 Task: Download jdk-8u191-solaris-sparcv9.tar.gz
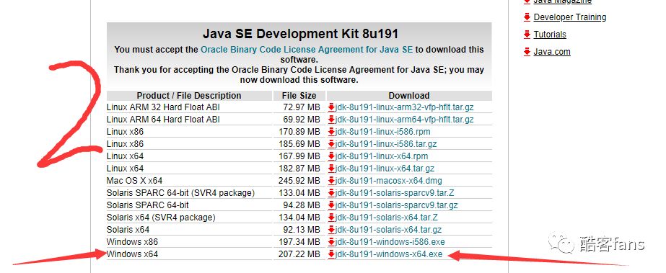tap(396, 205)
